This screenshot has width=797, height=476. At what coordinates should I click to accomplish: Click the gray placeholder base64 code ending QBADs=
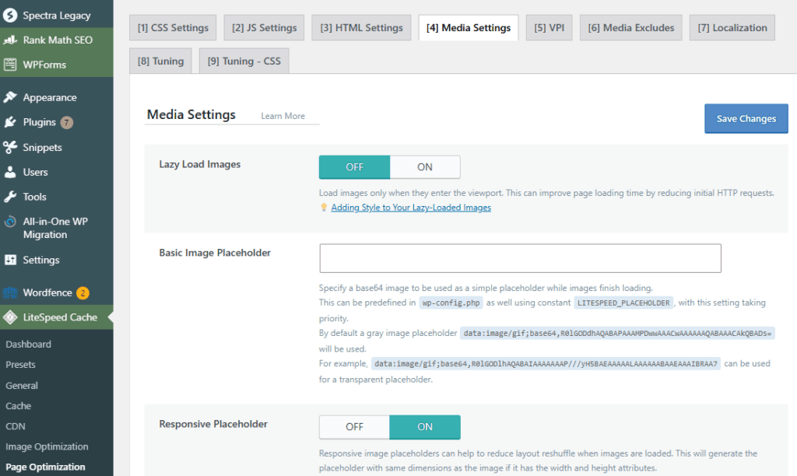(617, 333)
